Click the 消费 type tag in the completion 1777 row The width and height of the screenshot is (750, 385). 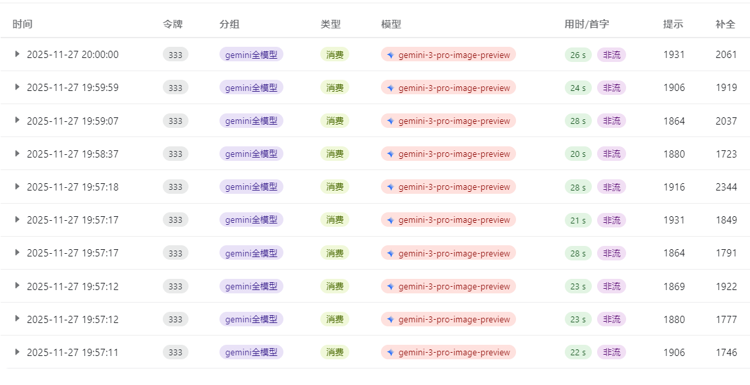pos(335,319)
